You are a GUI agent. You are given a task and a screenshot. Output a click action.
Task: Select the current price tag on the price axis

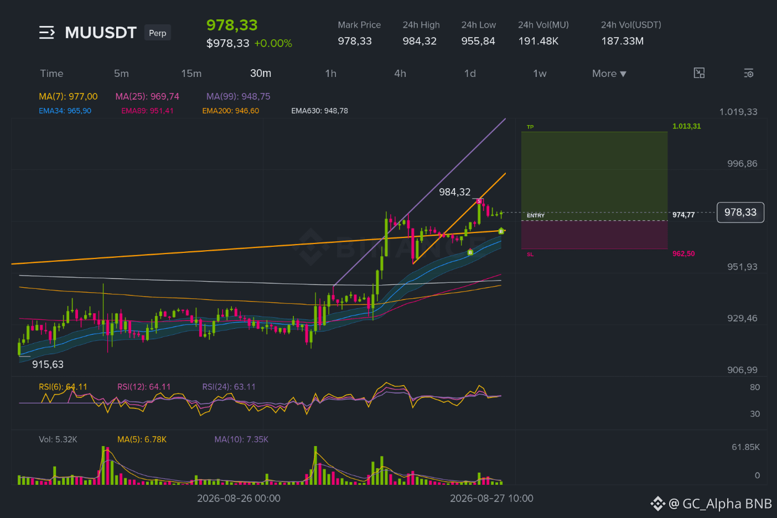point(740,213)
